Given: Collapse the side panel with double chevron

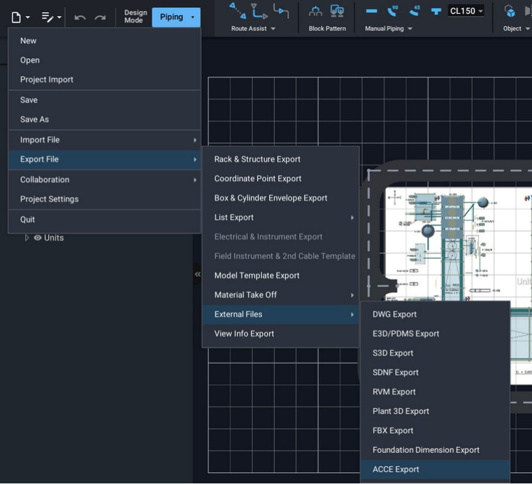Looking at the screenshot, I should point(198,274).
